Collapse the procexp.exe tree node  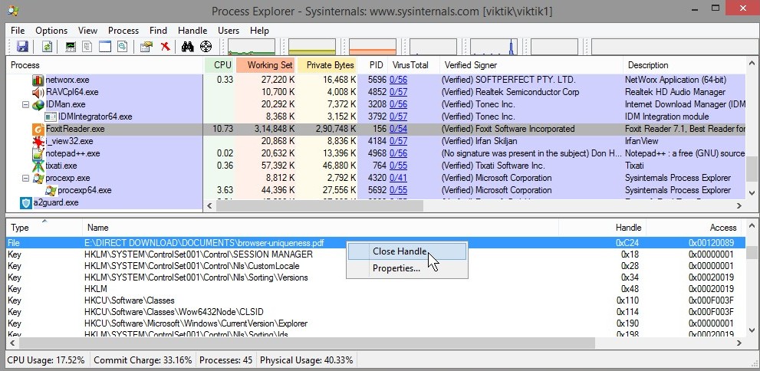click(25, 179)
